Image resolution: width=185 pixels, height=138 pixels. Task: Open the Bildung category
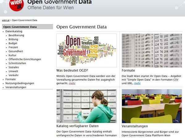13,39
